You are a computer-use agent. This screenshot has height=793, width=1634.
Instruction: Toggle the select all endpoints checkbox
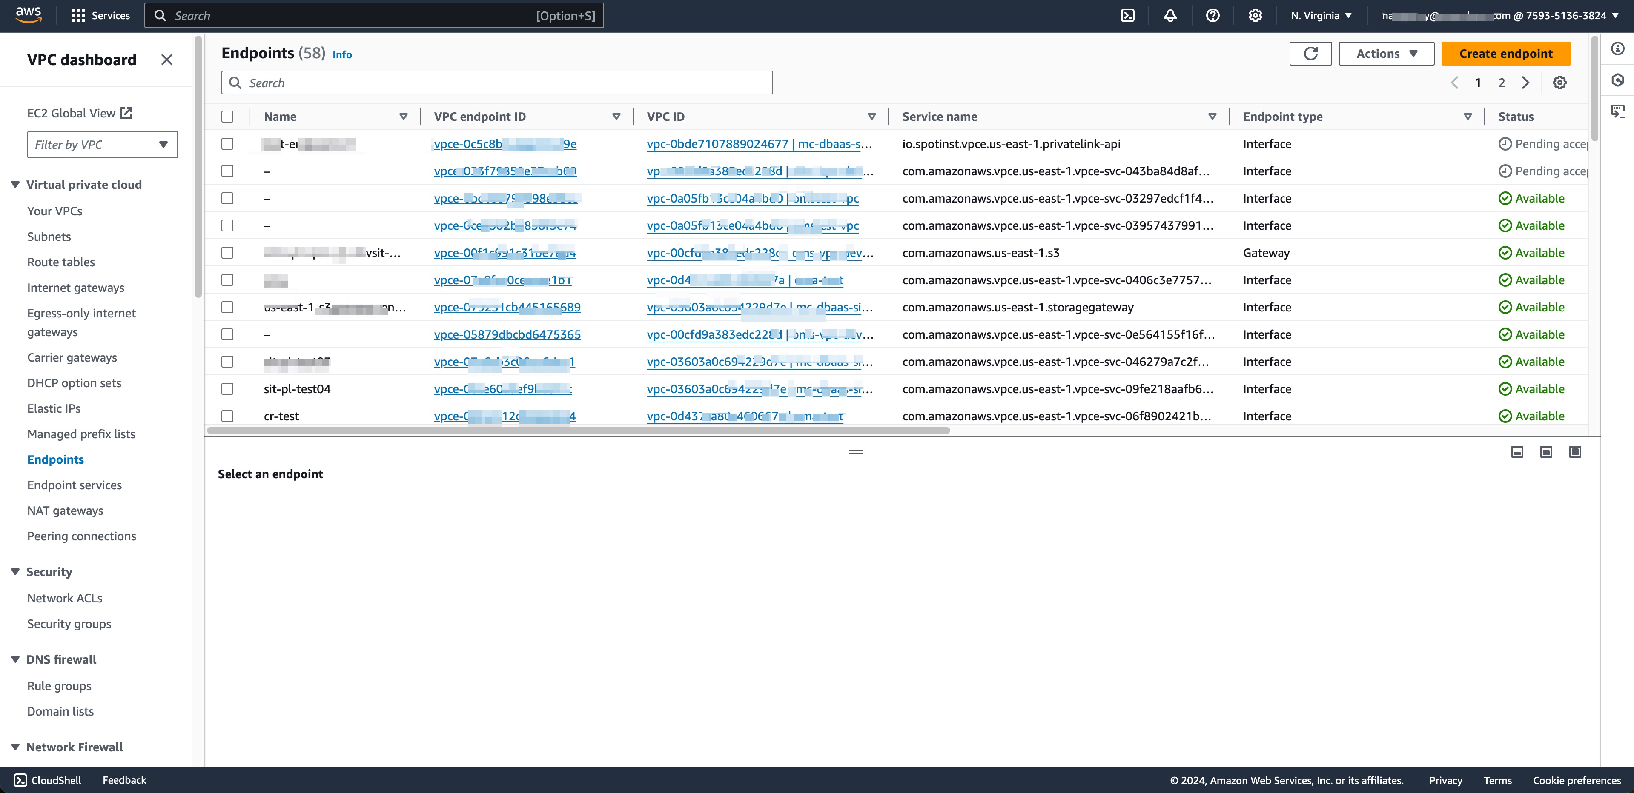coord(227,117)
